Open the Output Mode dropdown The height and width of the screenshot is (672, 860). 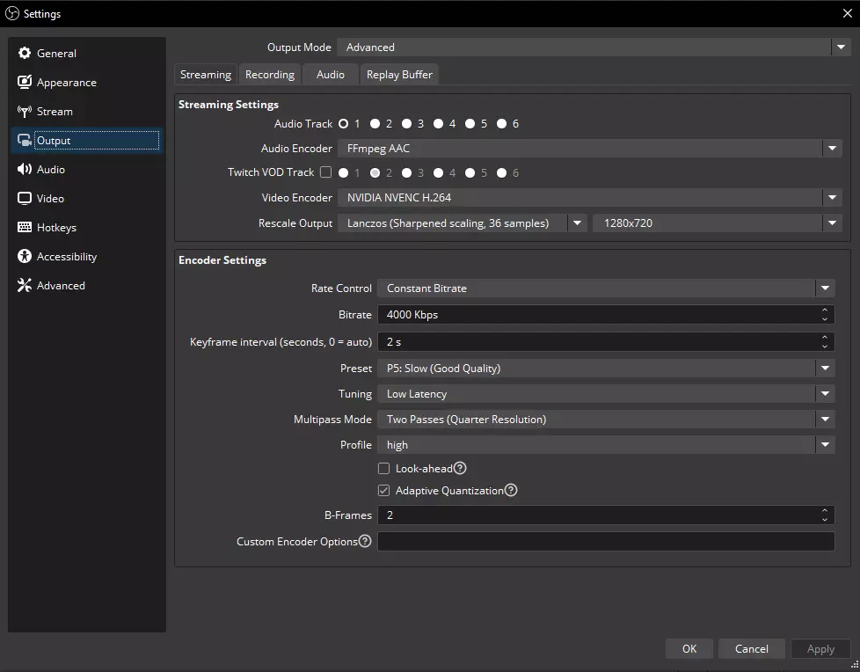click(594, 47)
